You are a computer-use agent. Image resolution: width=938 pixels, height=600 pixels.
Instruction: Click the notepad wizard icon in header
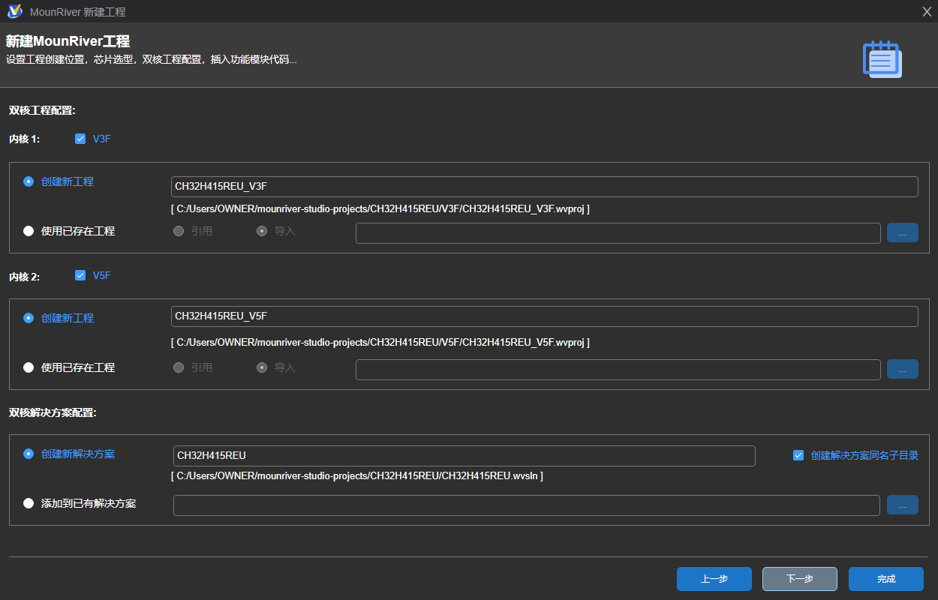(x=882, y=59)
